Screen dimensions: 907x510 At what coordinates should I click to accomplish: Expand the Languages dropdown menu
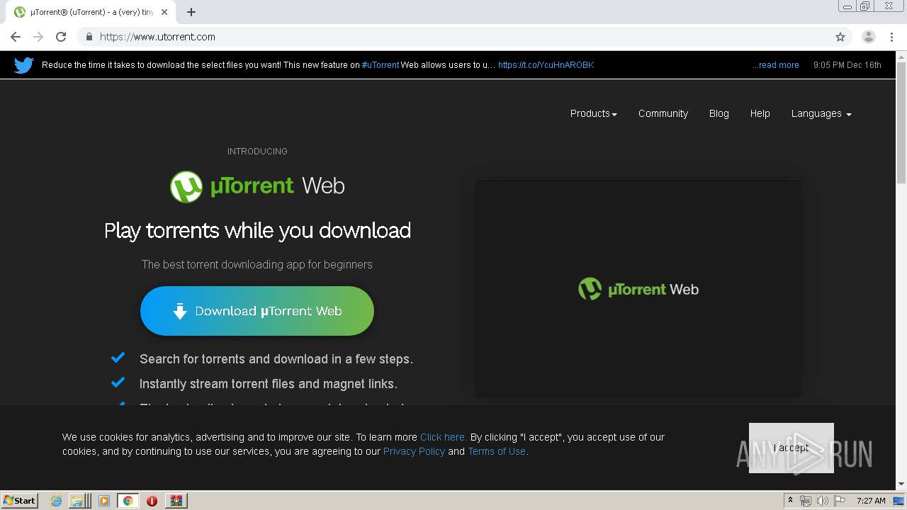pos(821,113)
